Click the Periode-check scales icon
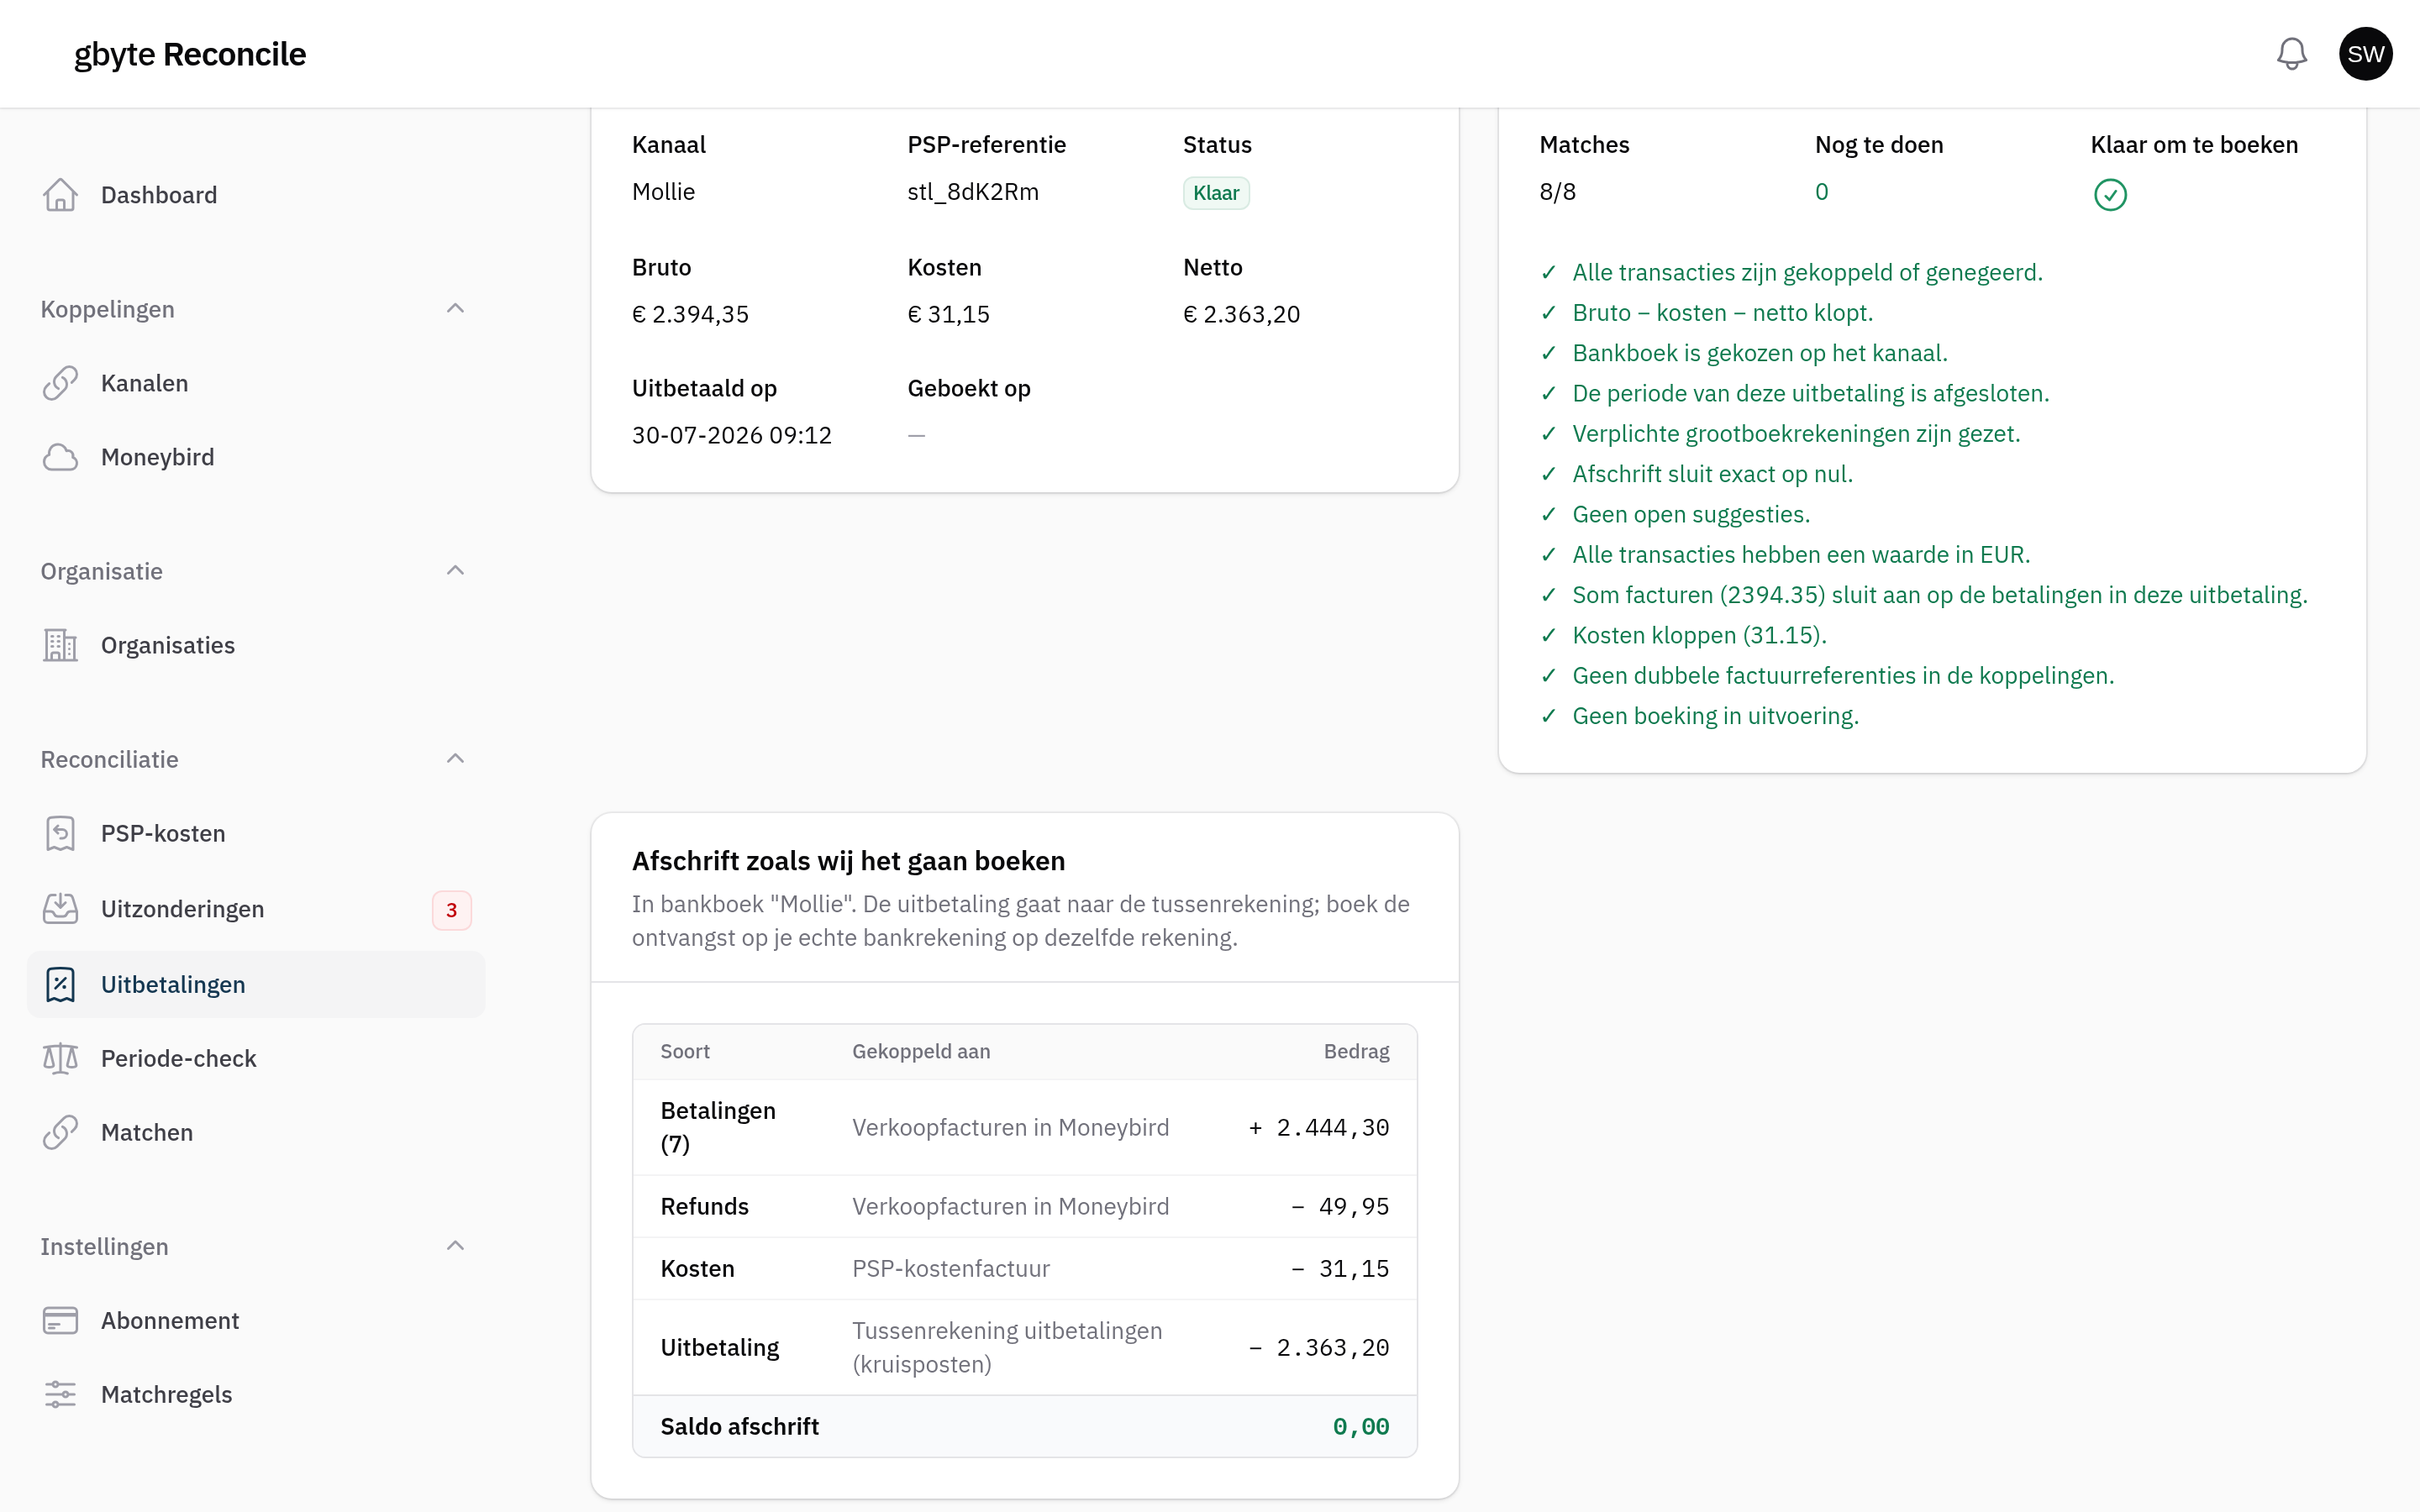The image size is (2420, 1512). tap(60, 1058)
